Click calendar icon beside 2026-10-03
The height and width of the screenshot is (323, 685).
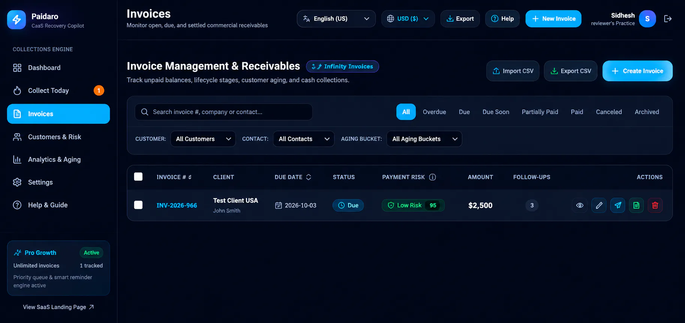coord(279,205)
